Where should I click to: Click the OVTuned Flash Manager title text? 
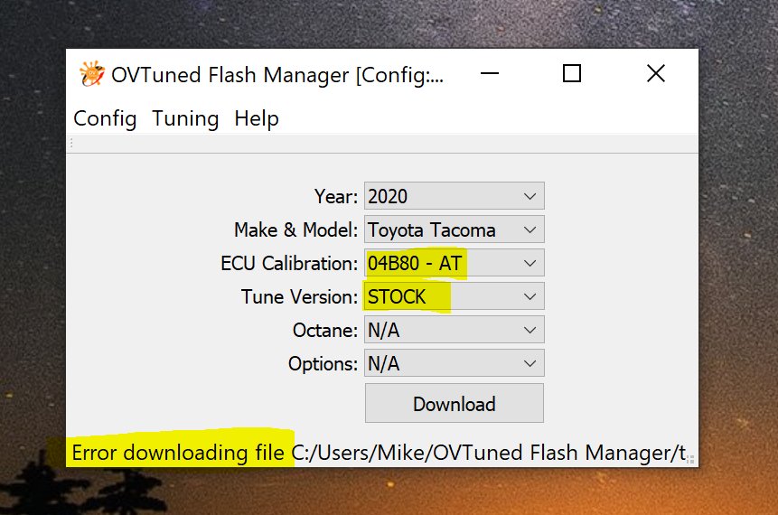277,75
